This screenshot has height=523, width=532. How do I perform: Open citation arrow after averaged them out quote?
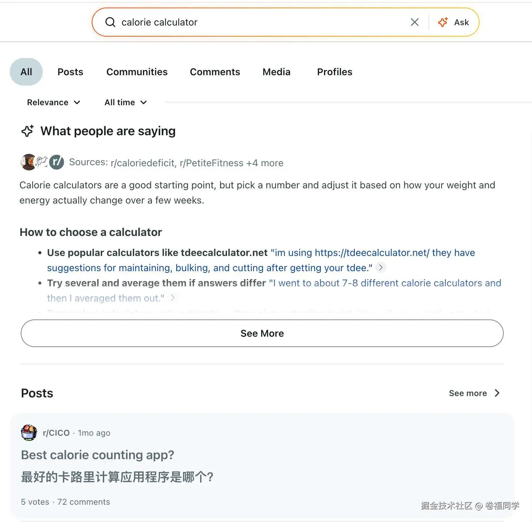click(173, 298)
